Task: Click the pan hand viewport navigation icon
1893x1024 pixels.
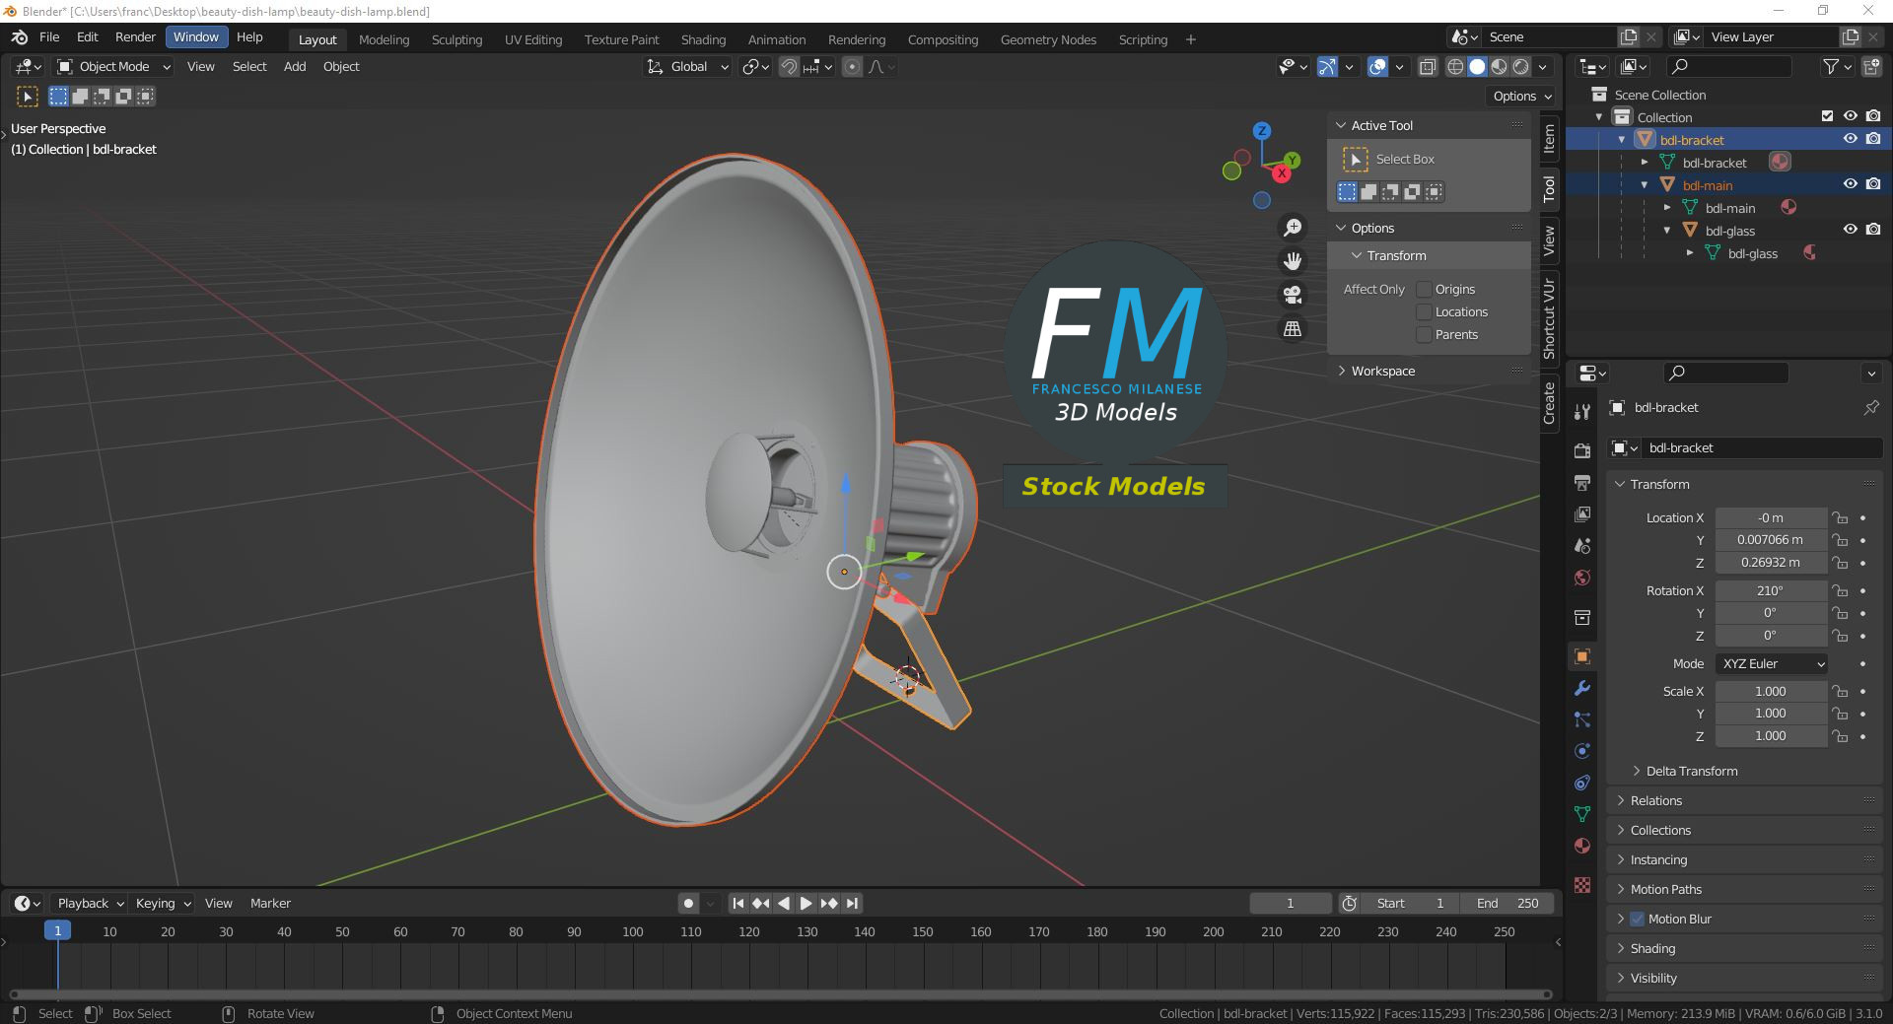Action: pos(1293,261)
